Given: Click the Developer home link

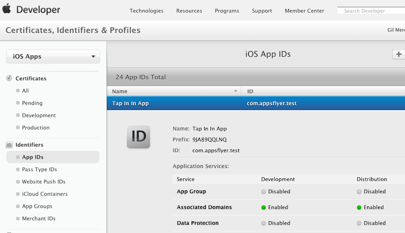Looking at the screenshot, I should pyautogui.click(x=38, y=9).
